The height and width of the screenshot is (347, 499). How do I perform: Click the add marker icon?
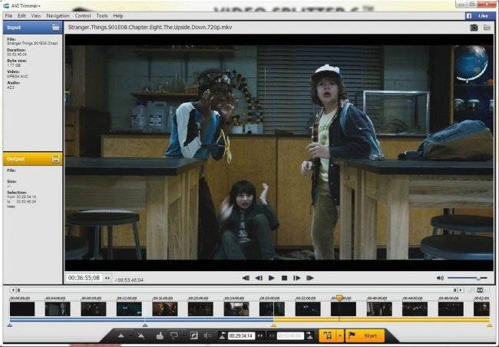[121, 335]
